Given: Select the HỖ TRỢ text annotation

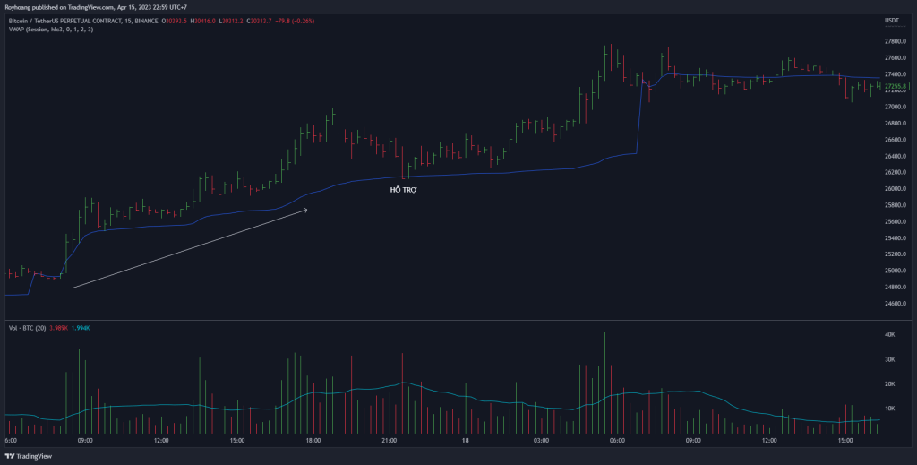Looking at the screenshot, I should [x=403, y=191].
